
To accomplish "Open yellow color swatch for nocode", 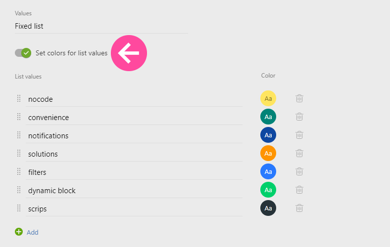I will (268, 98).
